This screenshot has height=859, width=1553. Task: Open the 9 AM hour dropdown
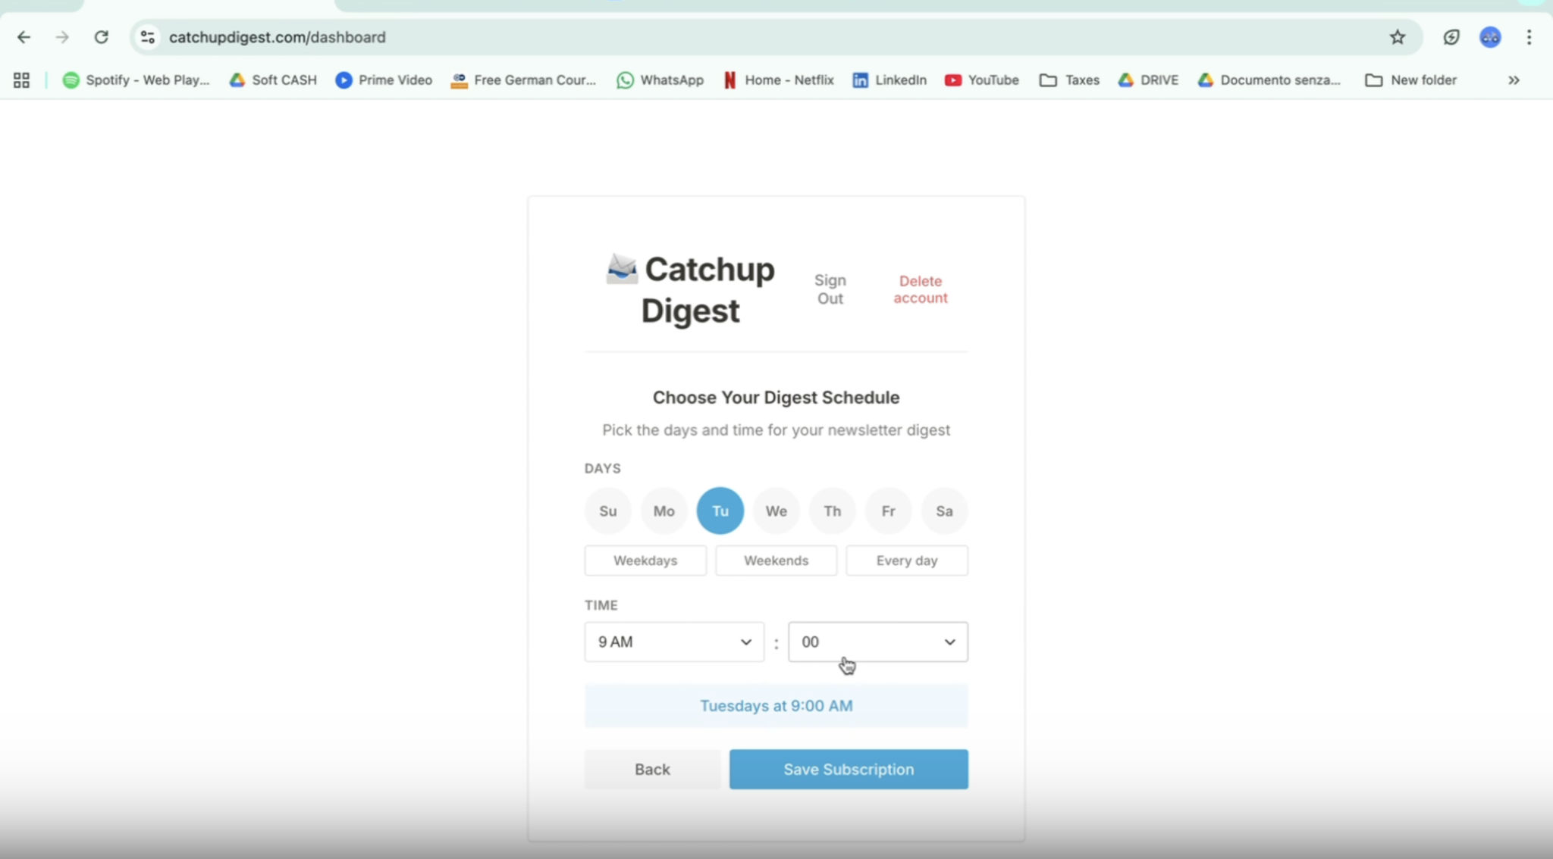point(674,642)
